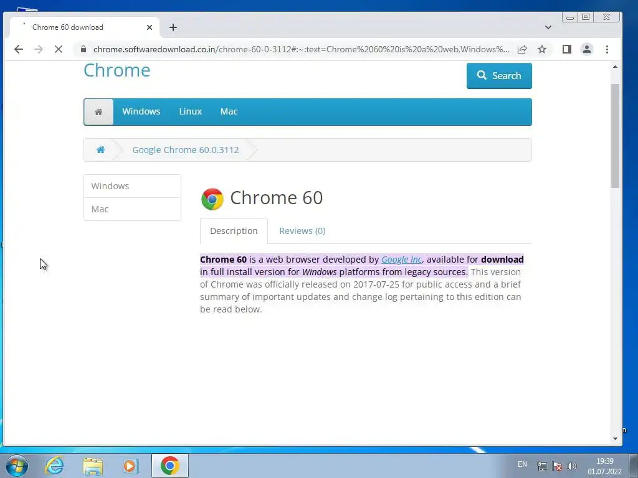Image resolution: width=638 pixels, height=478 pixels.
Task: Click the Chrome site title link
Action: pyautogui.click(x=117, y=70)
